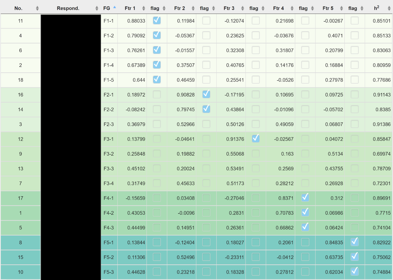
Task: Uncheck the Ftr 3 flag for row F3-1
Action: tap(256, 138)
